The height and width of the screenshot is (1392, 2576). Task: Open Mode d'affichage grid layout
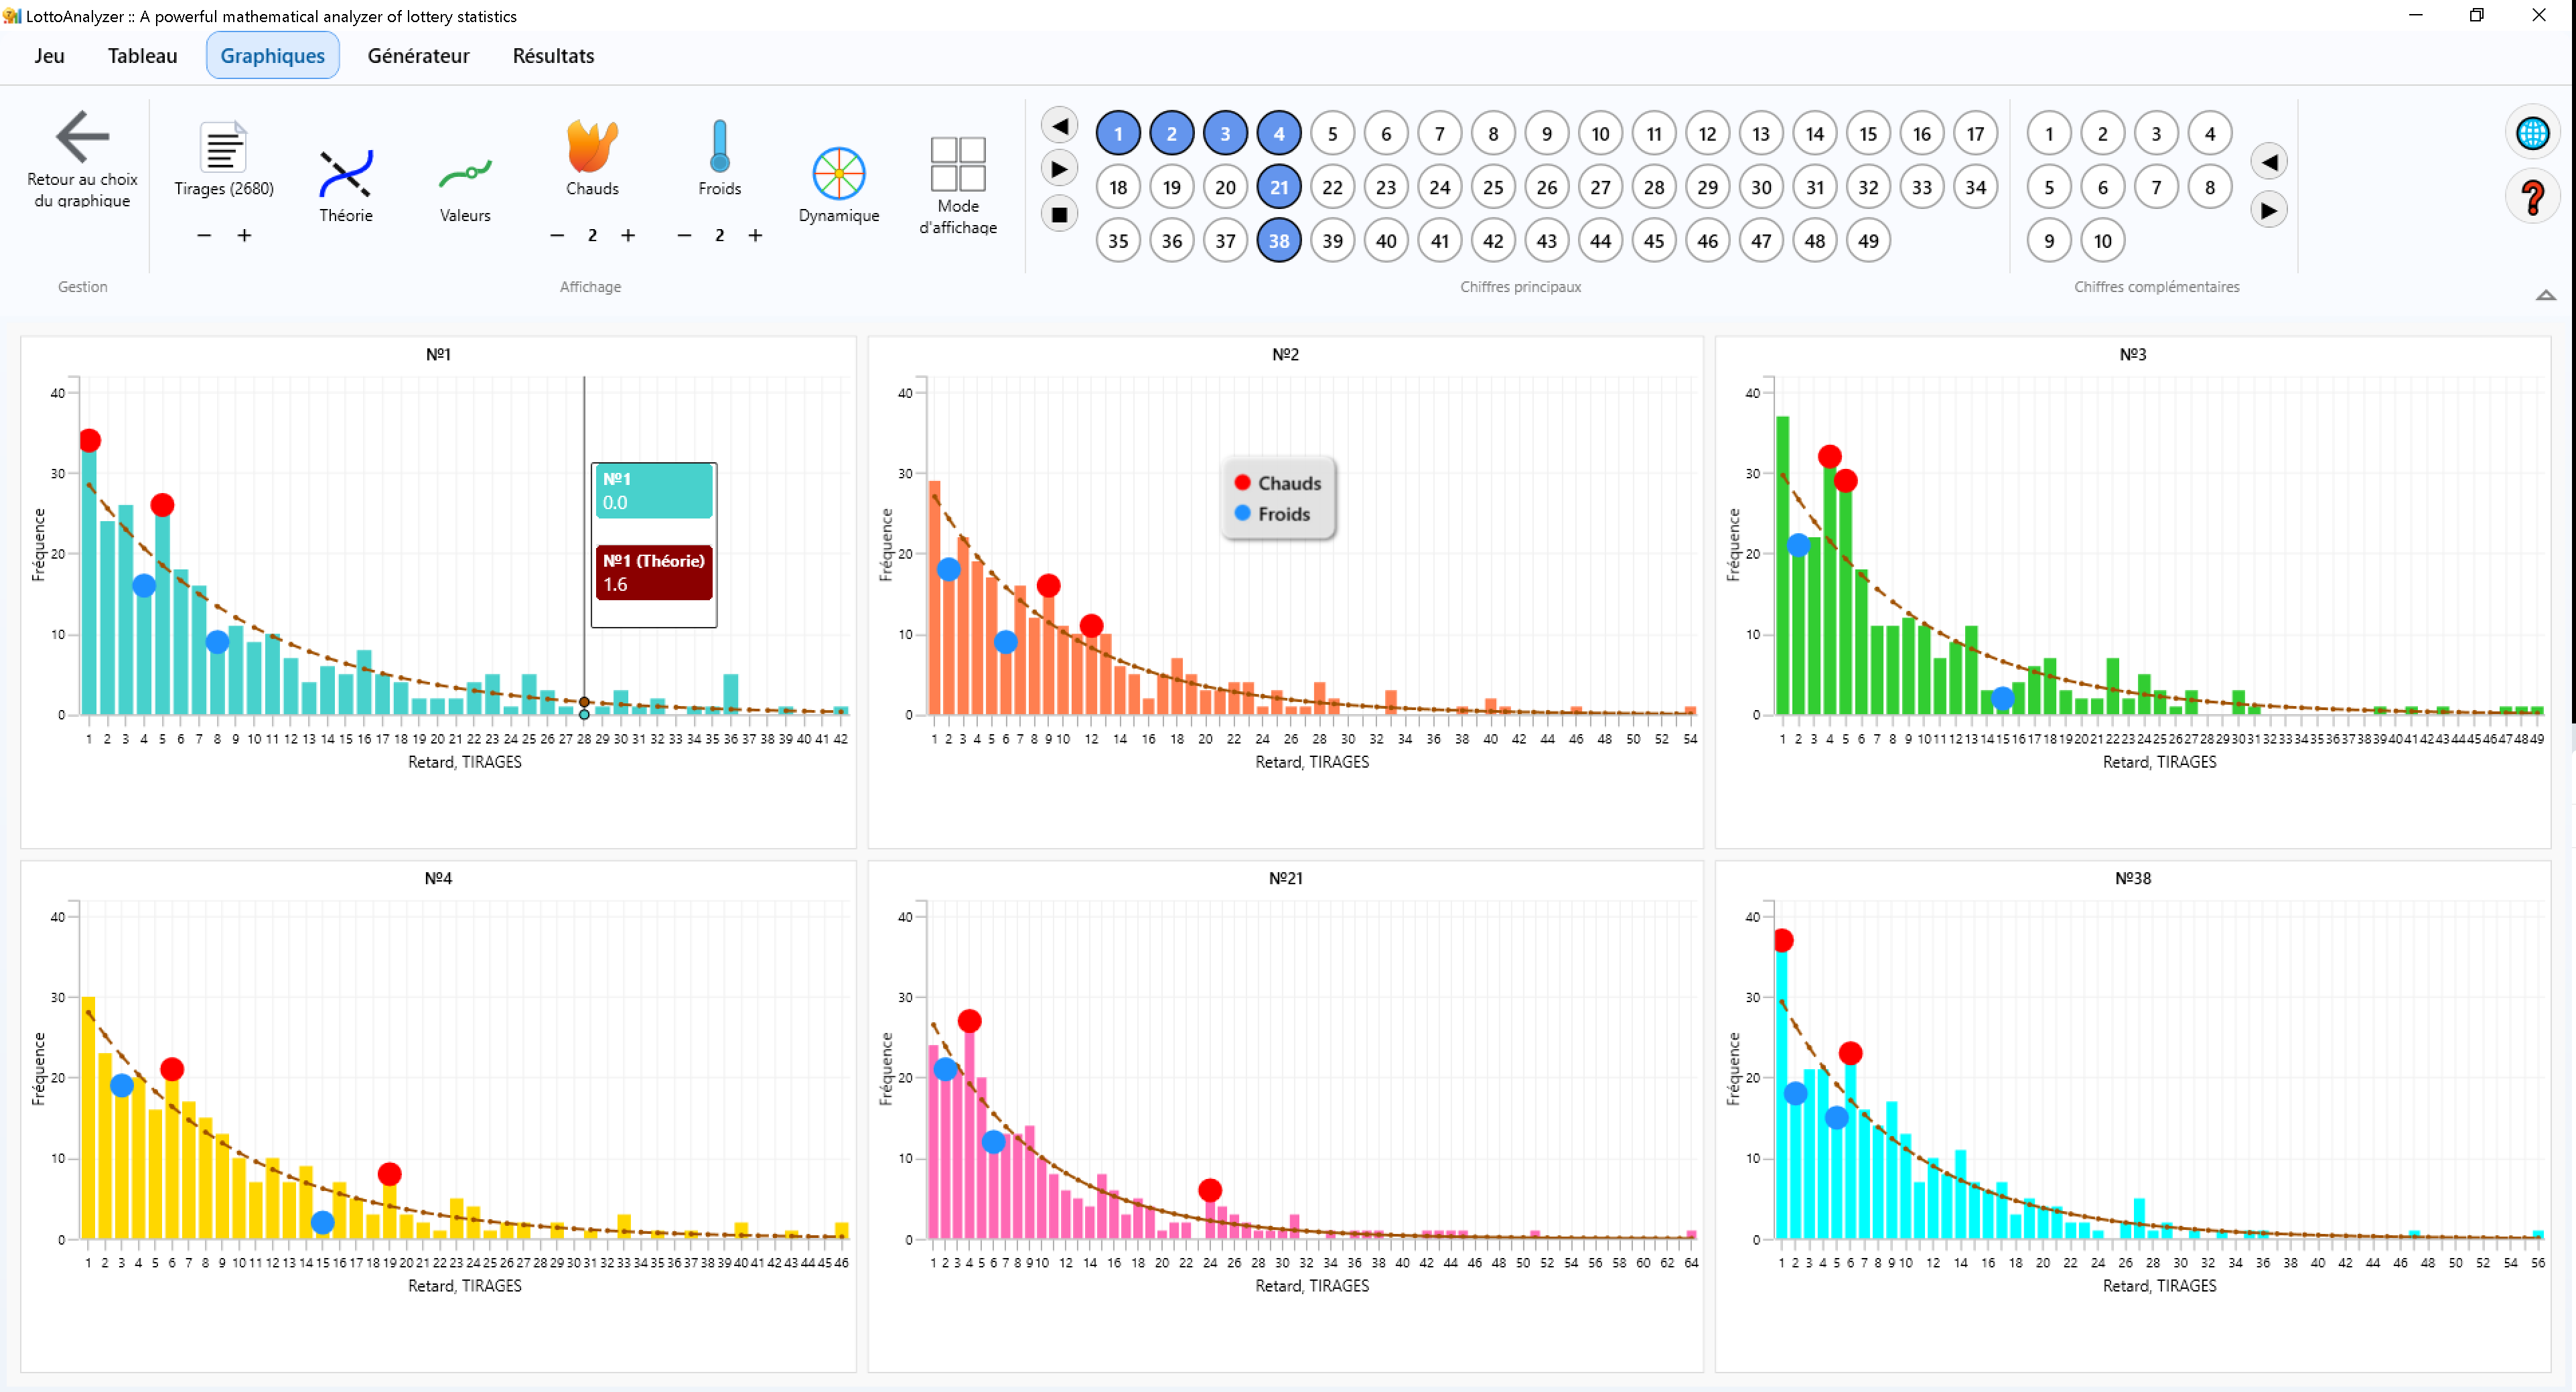(x=957, y=164)
